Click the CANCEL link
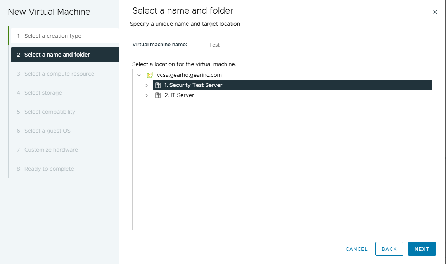 (356, 249)
